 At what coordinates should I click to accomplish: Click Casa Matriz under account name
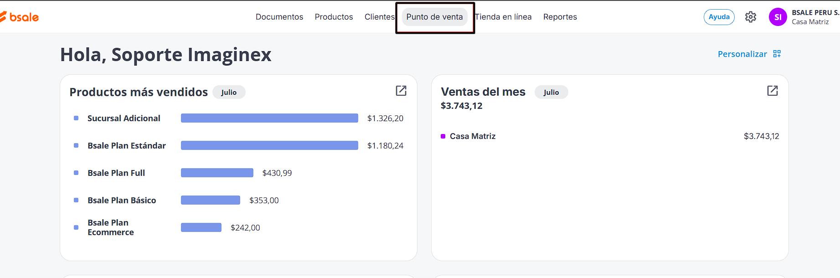coord(810,22)
